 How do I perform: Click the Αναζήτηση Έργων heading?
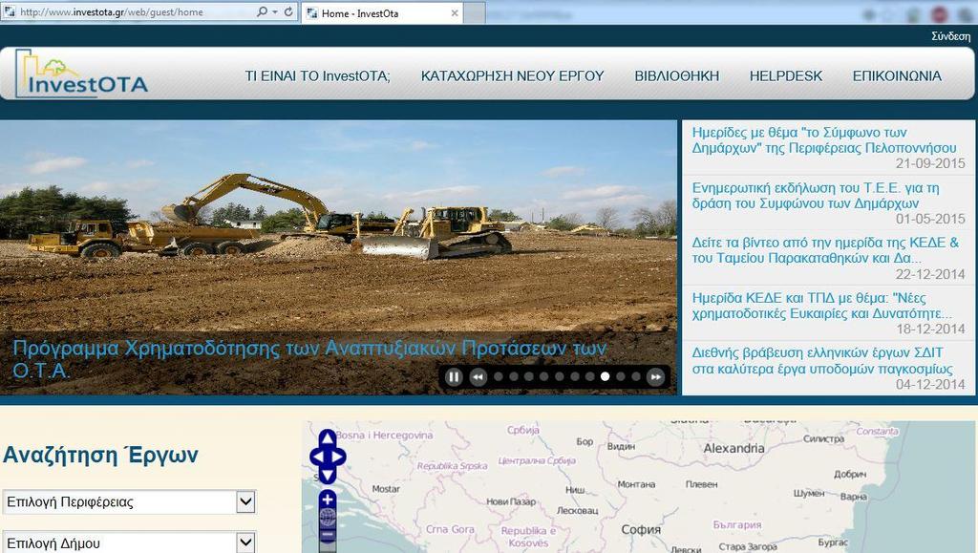pyautogui.click(x=100, y=456)
